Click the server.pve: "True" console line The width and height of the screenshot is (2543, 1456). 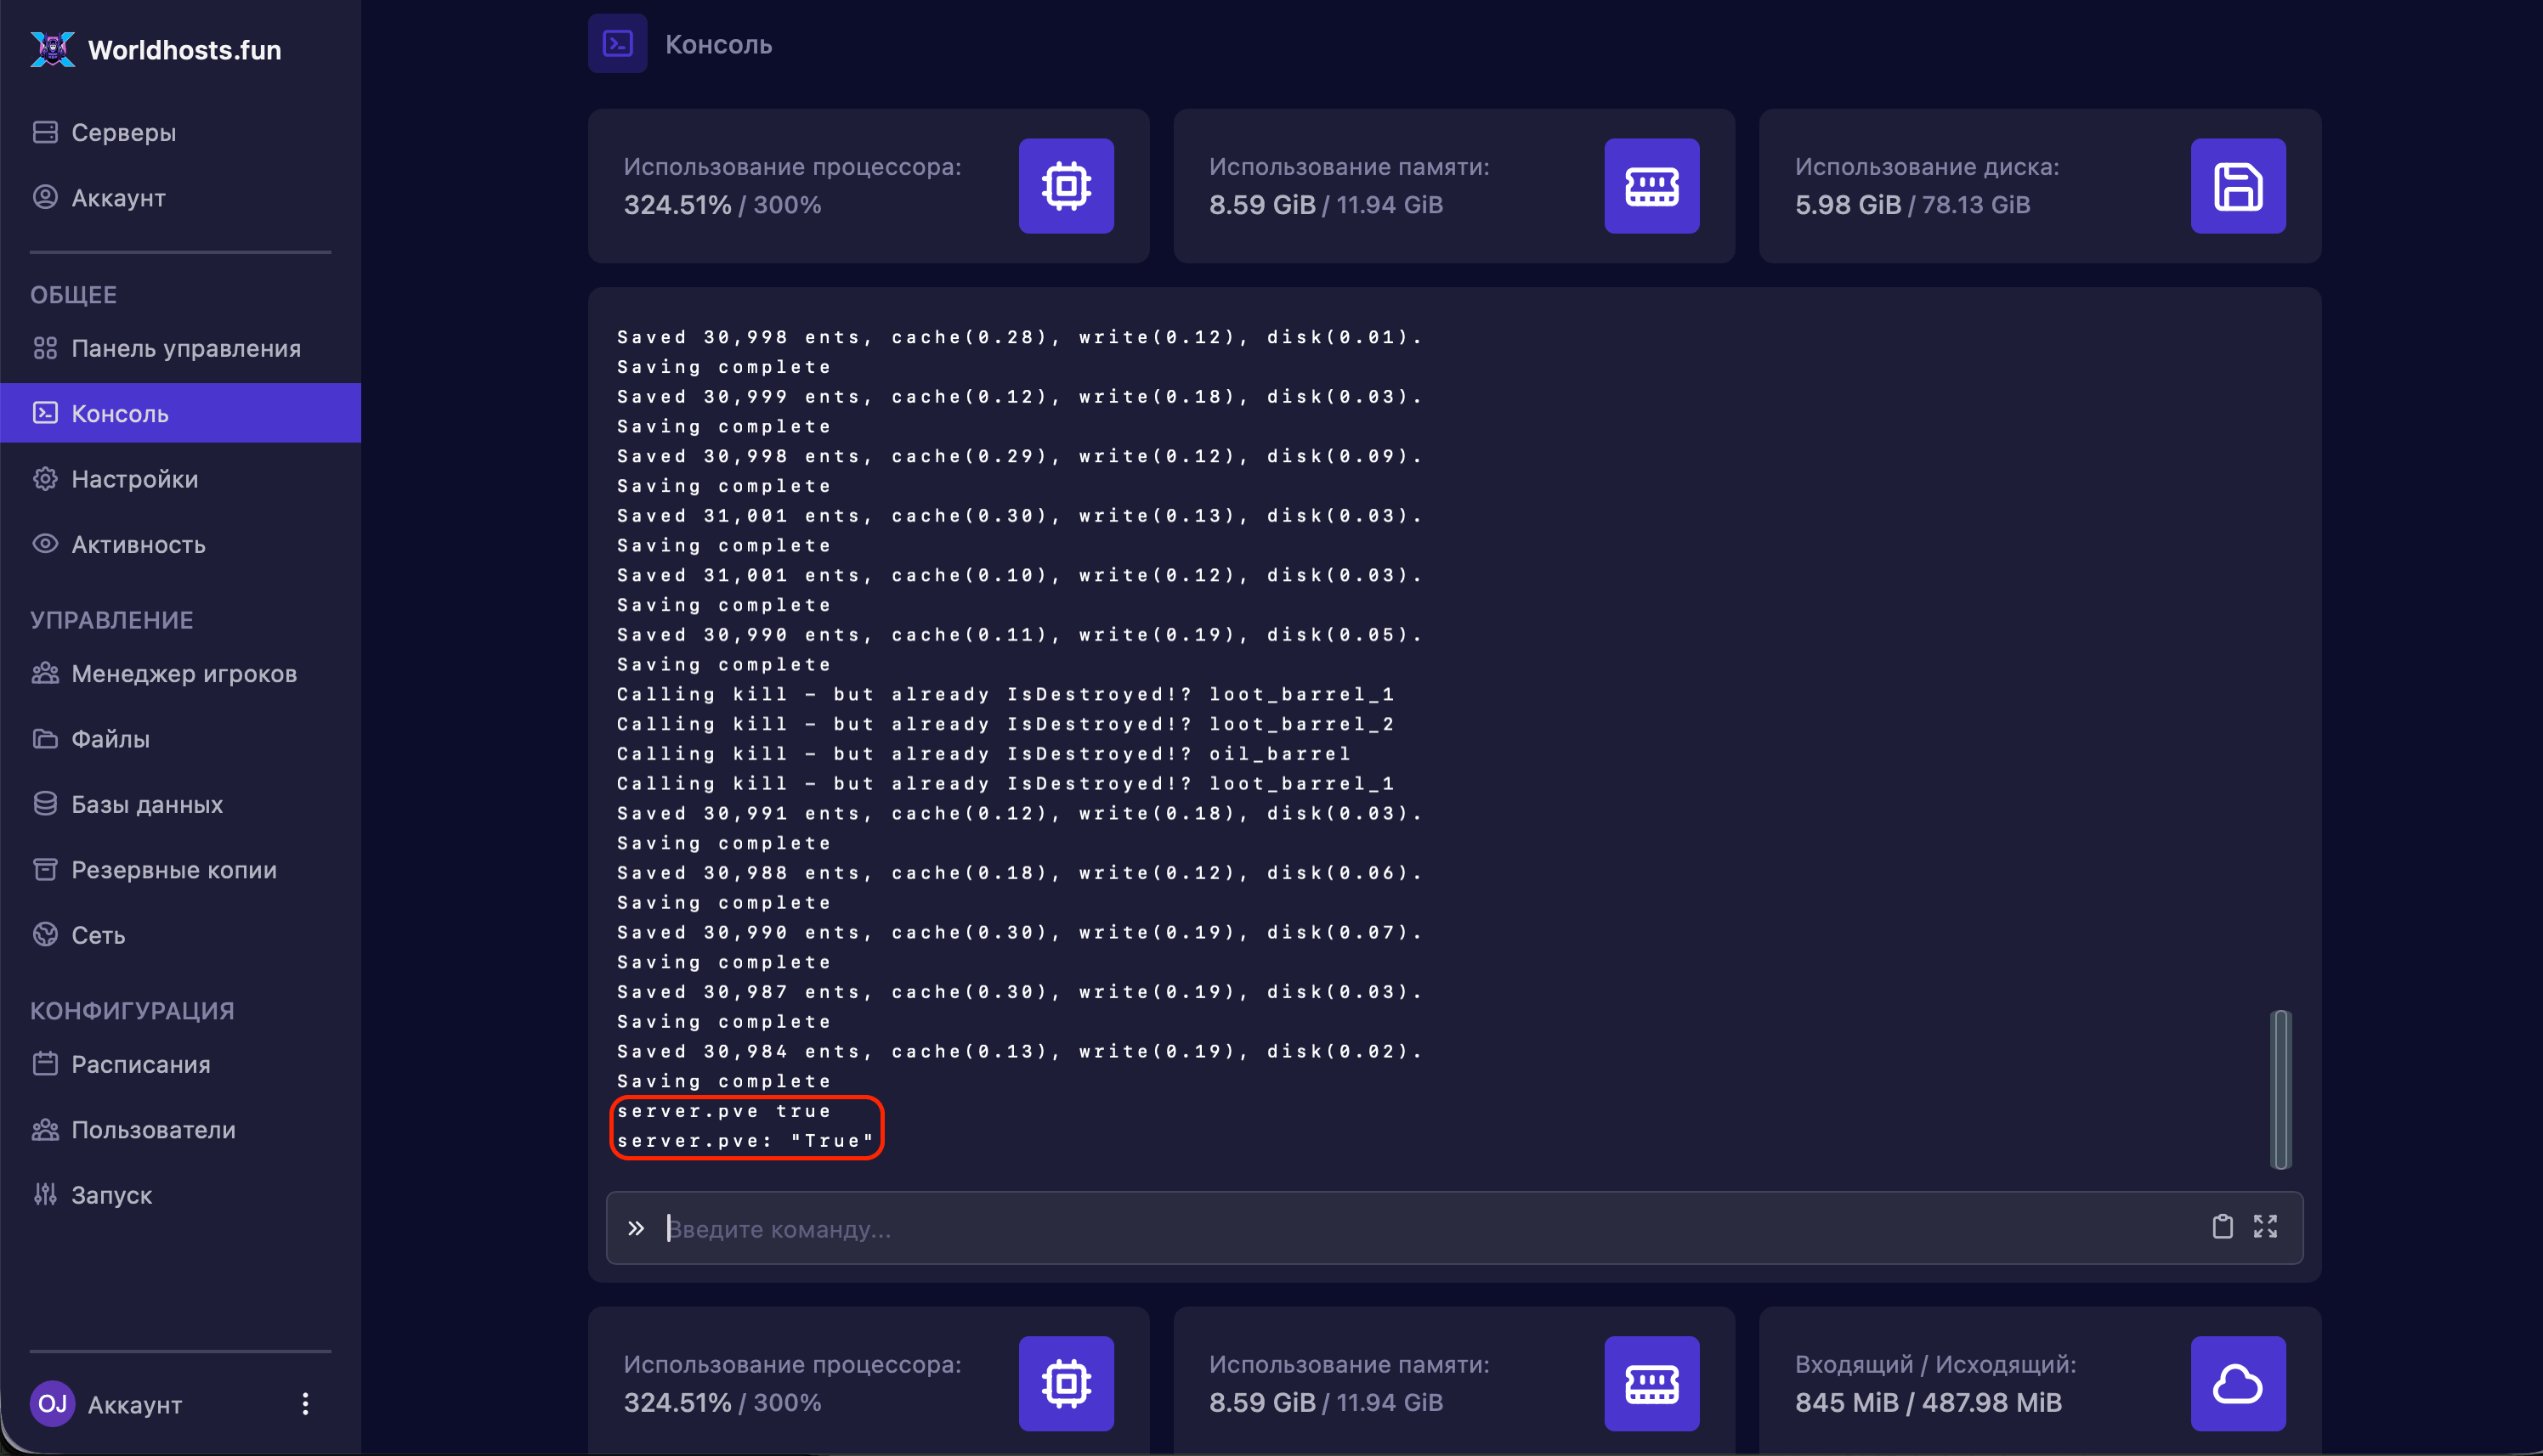(746, 1141)
